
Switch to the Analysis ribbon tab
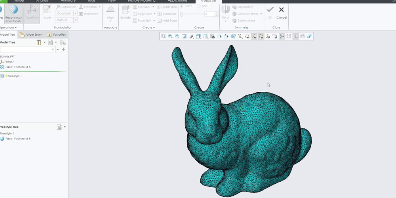(42, 1)
